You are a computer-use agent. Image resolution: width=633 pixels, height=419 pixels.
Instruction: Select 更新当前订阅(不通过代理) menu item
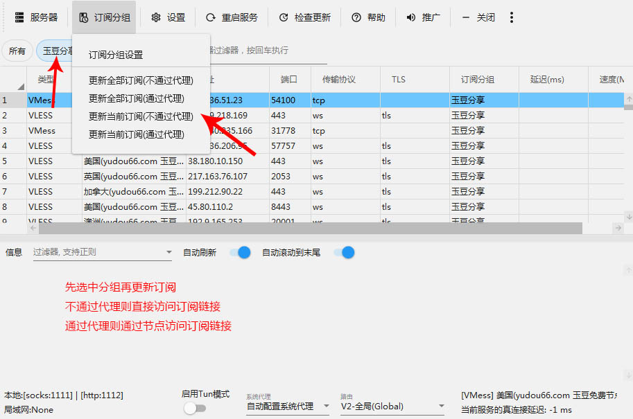pyautogui.click(x=141, y=116)
